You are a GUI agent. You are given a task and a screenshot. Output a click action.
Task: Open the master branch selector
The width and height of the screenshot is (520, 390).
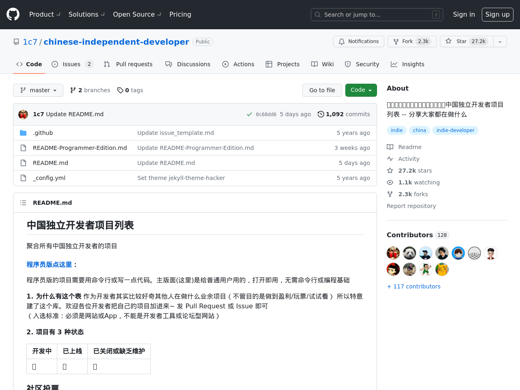coord(38,90)
